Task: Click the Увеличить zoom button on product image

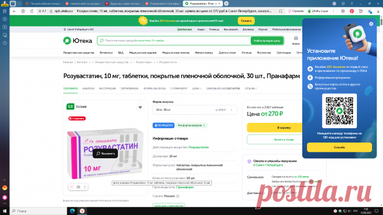Action: coord(105,154)
